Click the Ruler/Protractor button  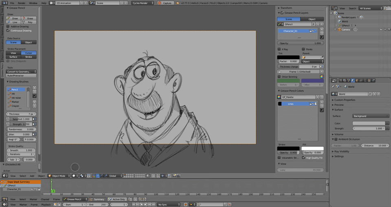click(21, 76)
